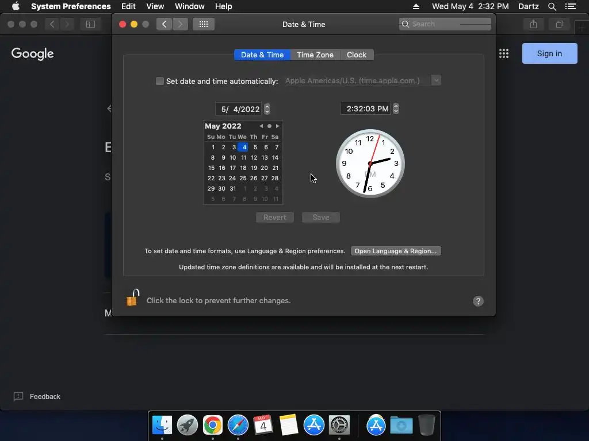Open Notification Center list icon
589x441 pixels.
570,6
